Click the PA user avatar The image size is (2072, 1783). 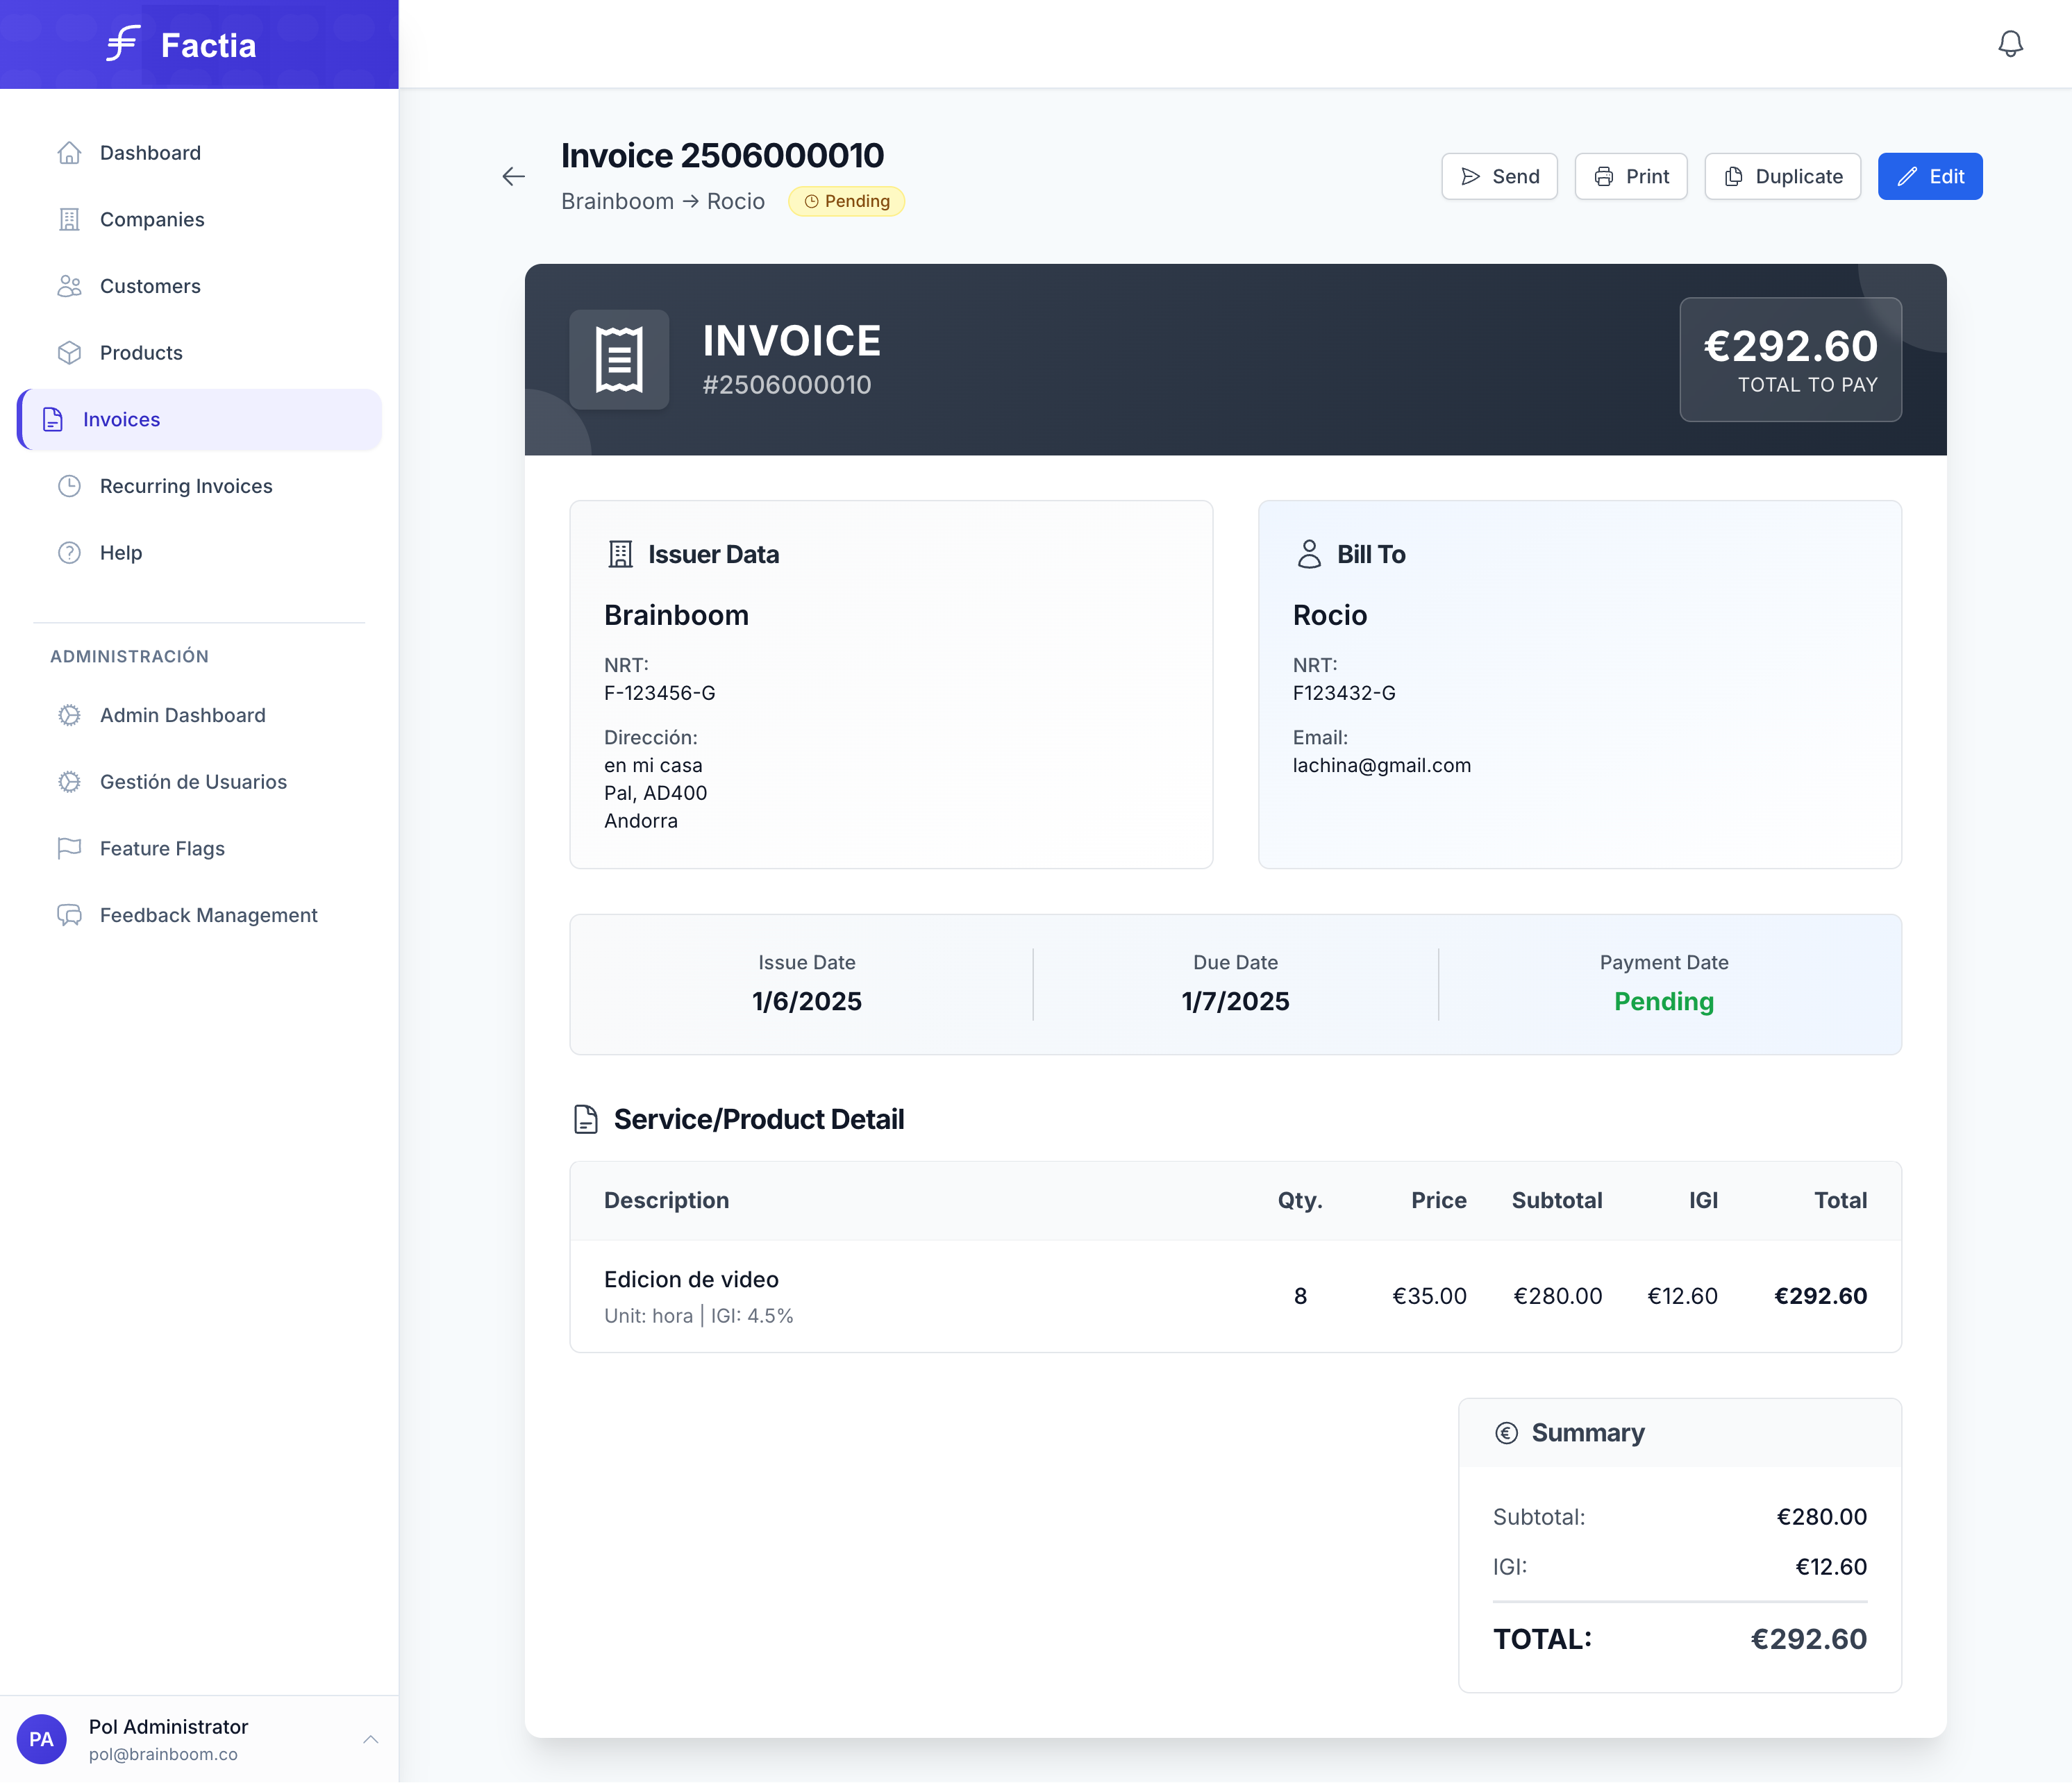tap(41, 1739)
